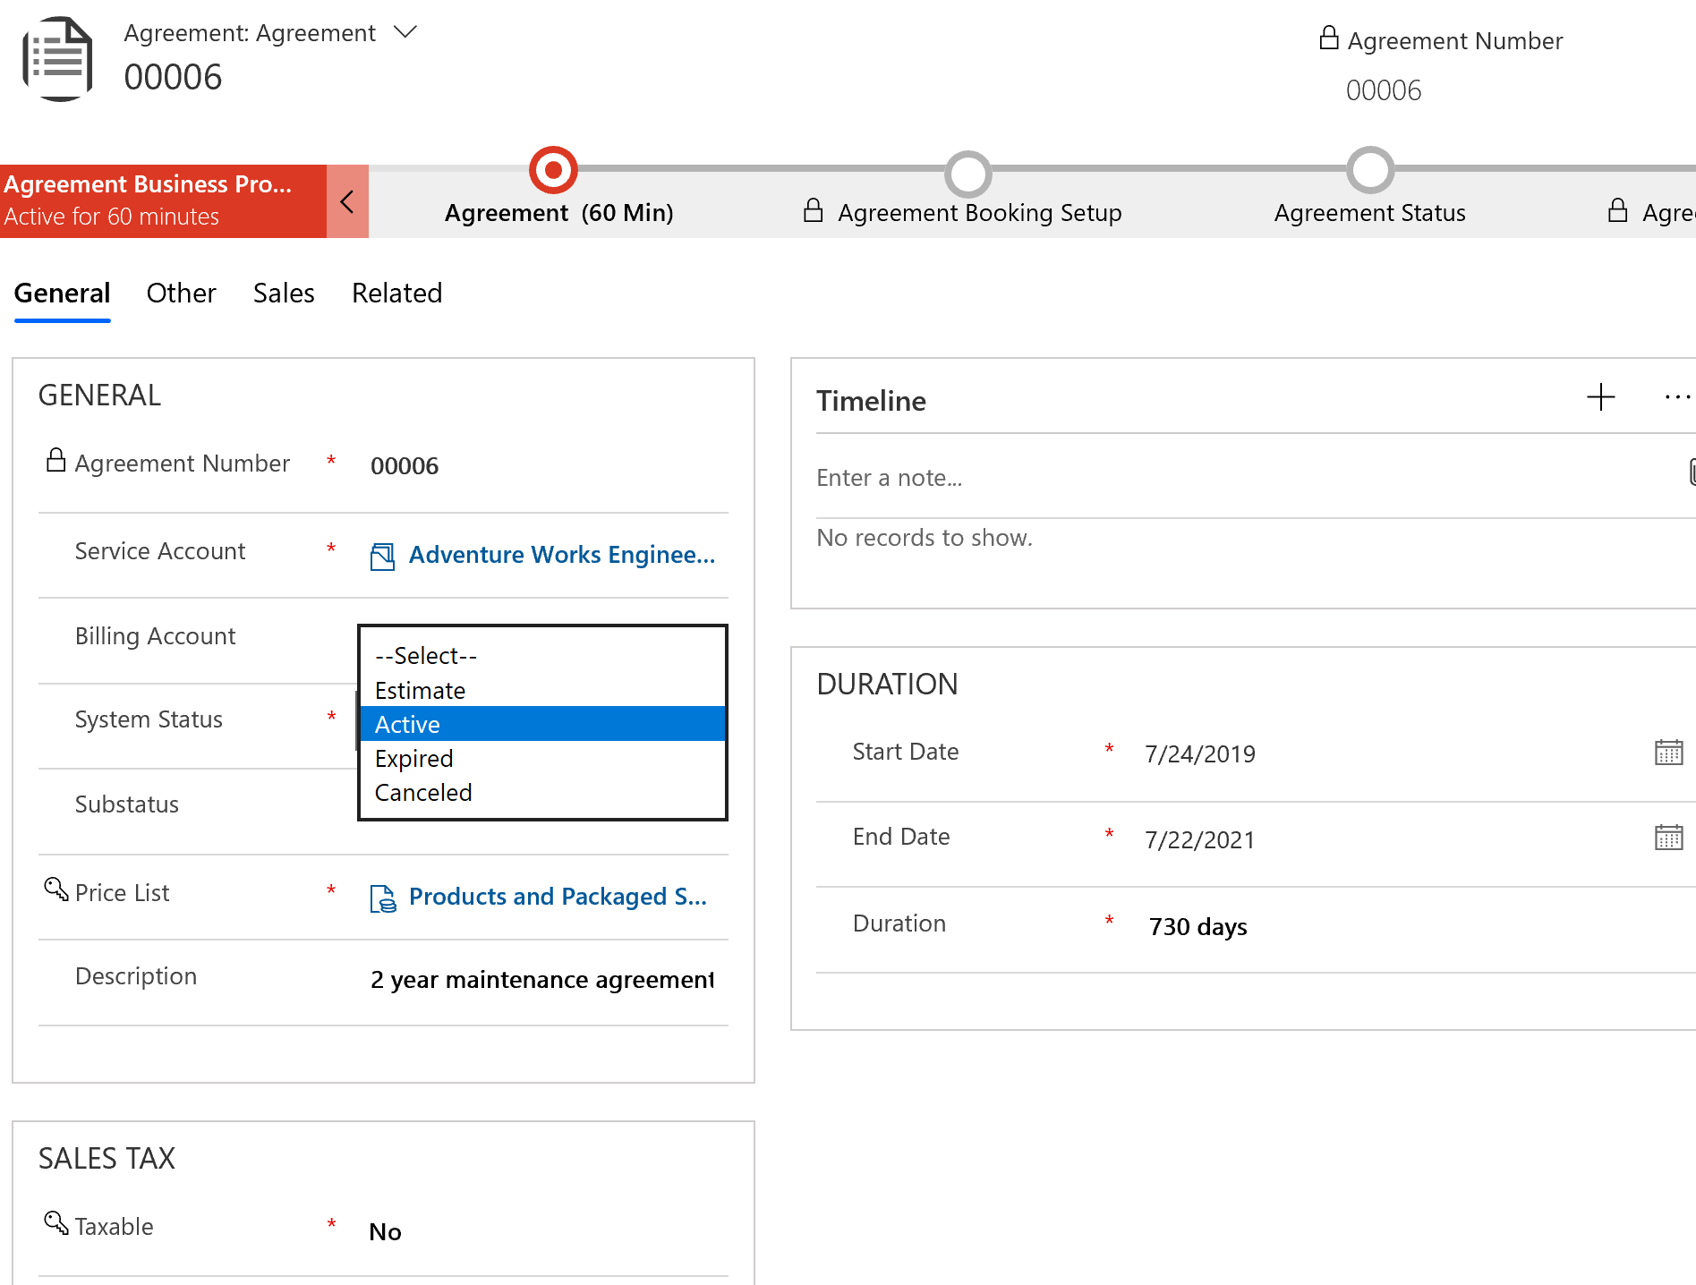Screen dimensions: 1696x1285
Task: Open the Timeline more options ellipsis
Action: pos(1677,397)
